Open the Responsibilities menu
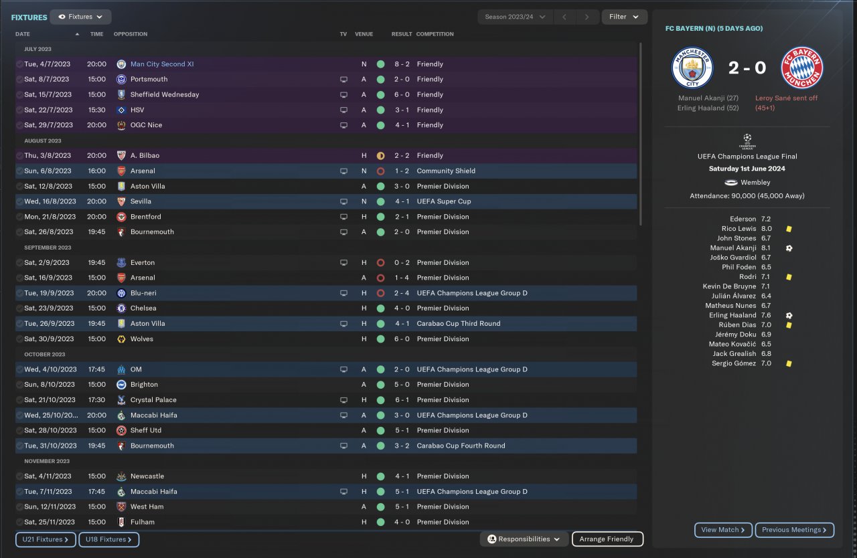Image resolution: width=857 pixels, height=558 pixels. coord(524,539)
